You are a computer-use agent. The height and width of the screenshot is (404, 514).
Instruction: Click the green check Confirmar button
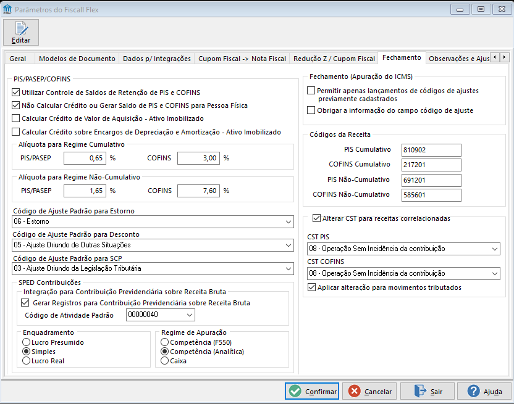312,391
